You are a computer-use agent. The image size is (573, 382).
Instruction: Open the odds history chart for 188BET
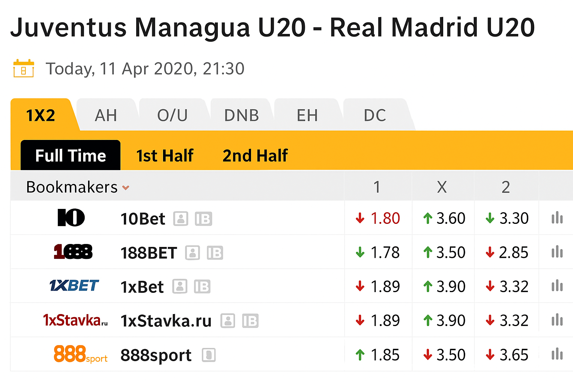click(557, 253)
